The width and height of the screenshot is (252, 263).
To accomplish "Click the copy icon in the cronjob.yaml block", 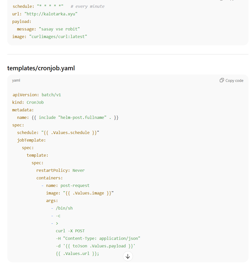I will click(x=222, y=80).
